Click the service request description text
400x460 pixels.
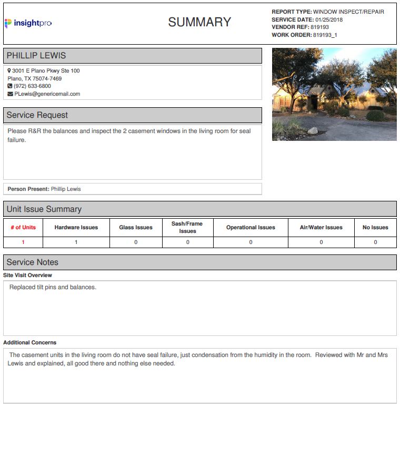129,135
